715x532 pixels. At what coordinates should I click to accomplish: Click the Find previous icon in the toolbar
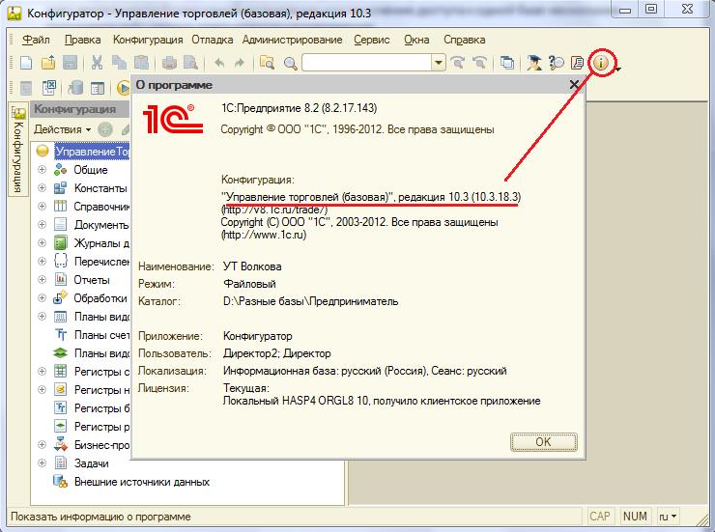479,63
